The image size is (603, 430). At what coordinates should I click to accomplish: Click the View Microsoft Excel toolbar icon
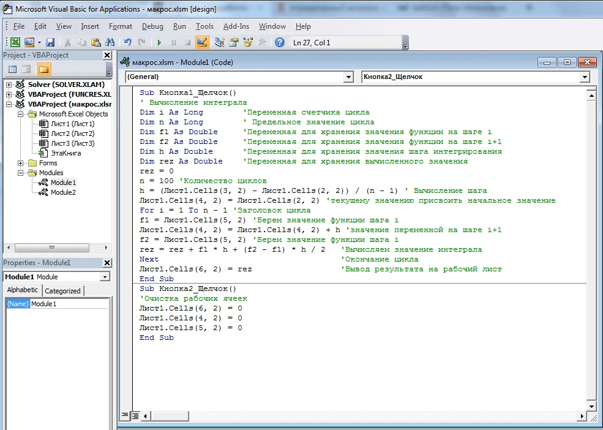(x=15, y=42)
